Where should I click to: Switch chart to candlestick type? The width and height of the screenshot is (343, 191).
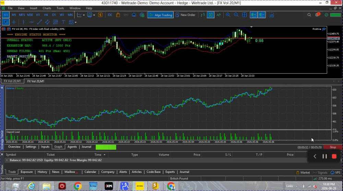pyautogui.click(x=211, y=15)
